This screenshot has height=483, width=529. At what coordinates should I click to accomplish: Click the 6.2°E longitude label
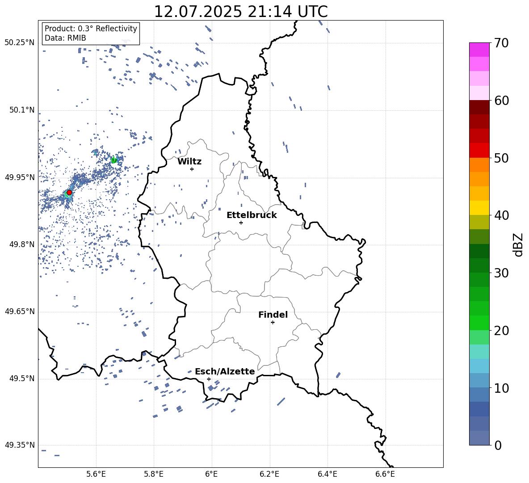[269, 474]
